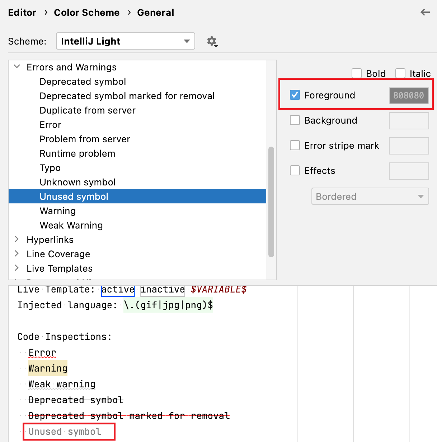Click the back arrow at top right

[425, 12]
